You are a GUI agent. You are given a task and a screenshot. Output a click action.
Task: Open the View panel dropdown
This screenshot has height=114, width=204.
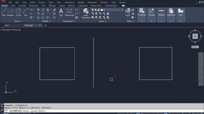(181, 21)
